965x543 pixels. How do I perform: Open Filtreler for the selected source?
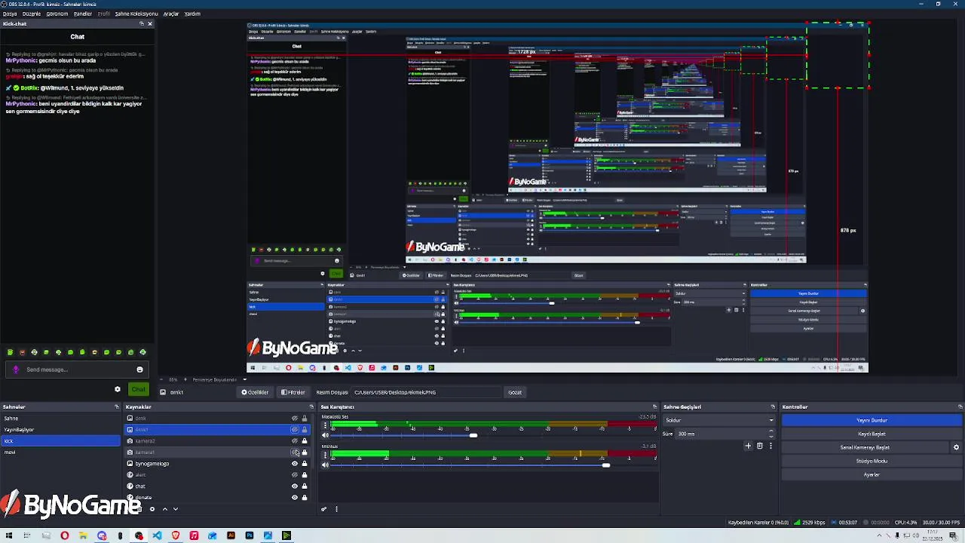click(x=293, y=392)
